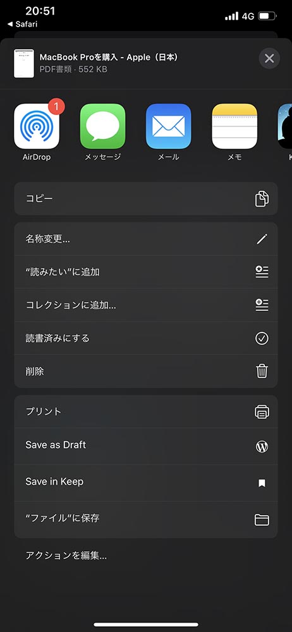The width and height of the screenshot is (292, 632).
Task: Open the blue メール app icon
Action: pyautogui.click(x=169, y=126)
